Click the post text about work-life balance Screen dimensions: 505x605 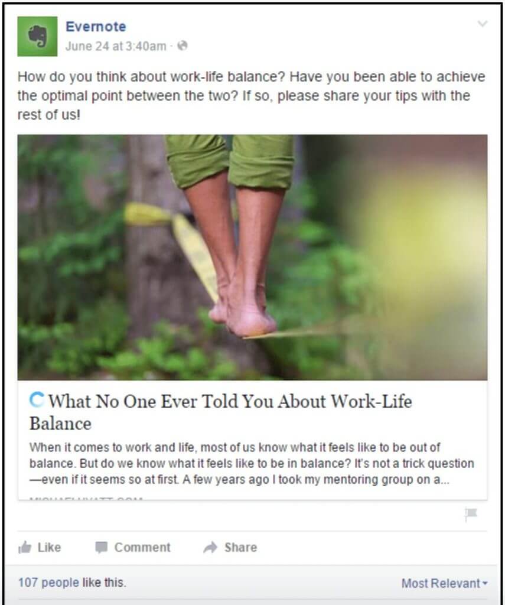251,96
